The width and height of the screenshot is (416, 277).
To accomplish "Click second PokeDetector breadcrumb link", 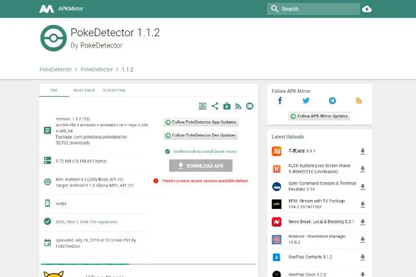I will (x=97, y=69).
